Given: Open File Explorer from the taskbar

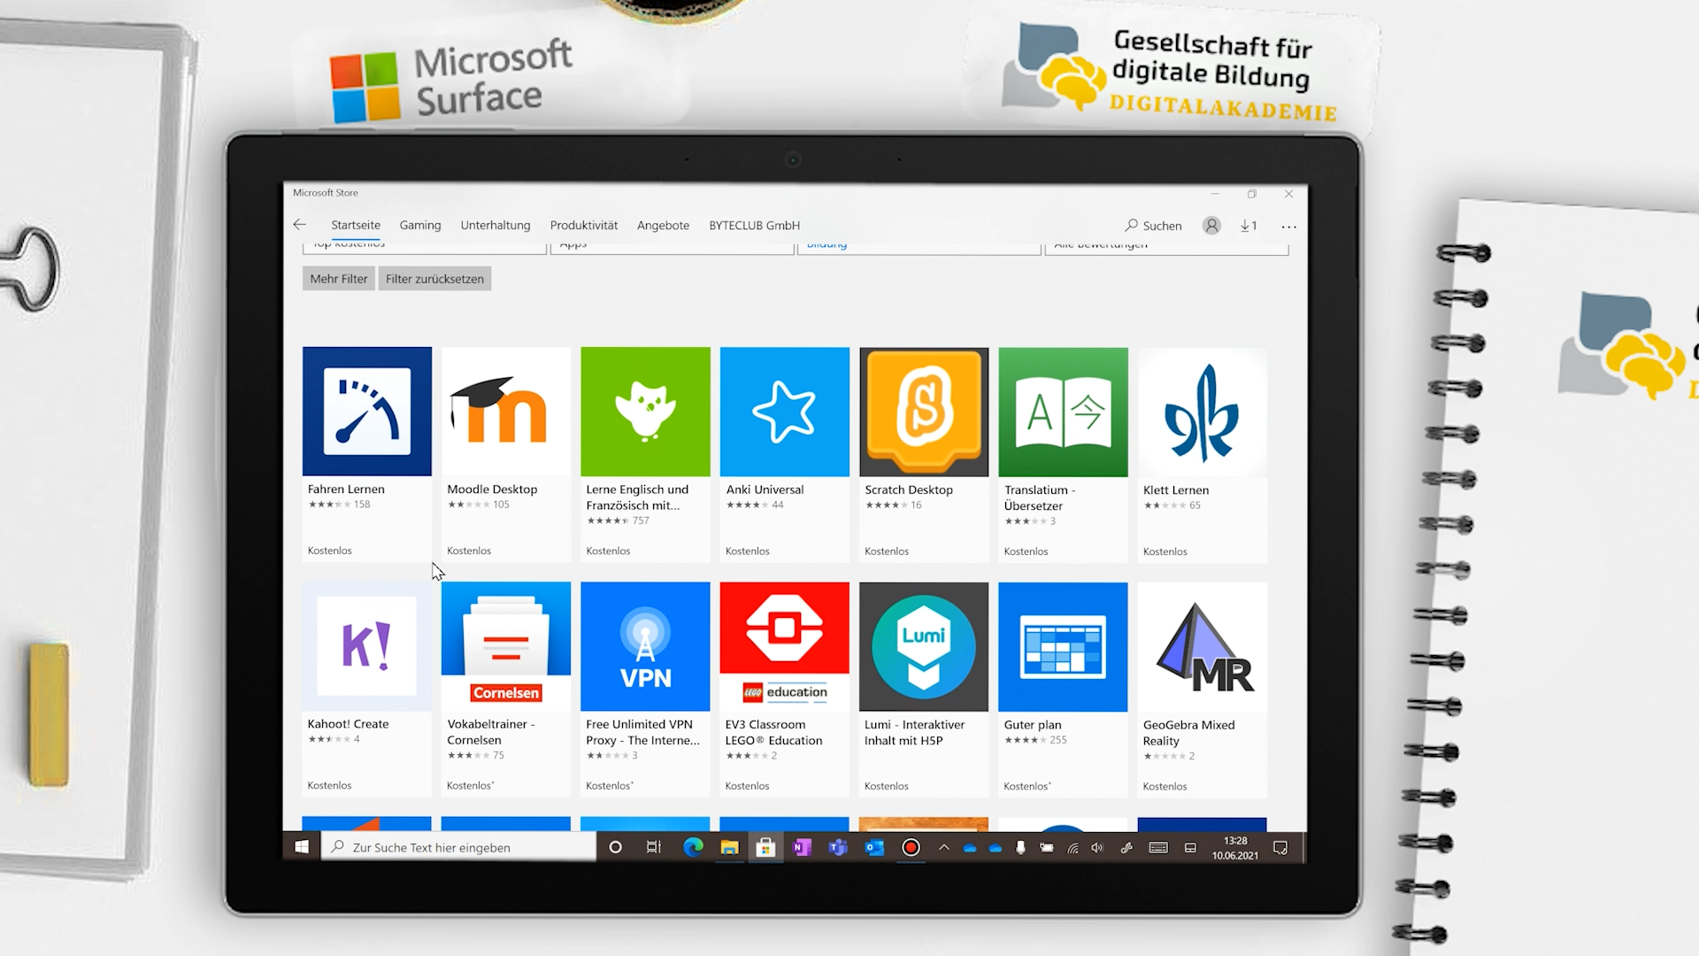Looking at the screenshot, I should (729, 847).
